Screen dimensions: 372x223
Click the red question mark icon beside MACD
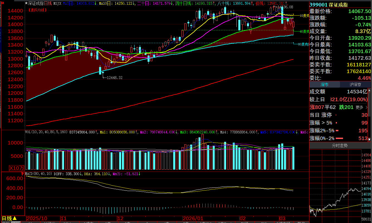23,174
